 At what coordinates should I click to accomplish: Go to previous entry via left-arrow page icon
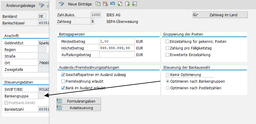(120, 4)
